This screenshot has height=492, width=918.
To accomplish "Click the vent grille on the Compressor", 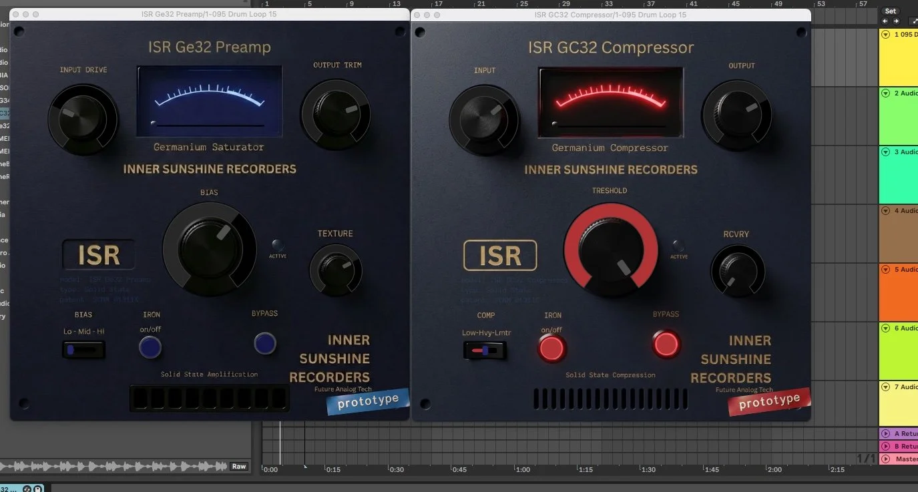I will [610, 399].
